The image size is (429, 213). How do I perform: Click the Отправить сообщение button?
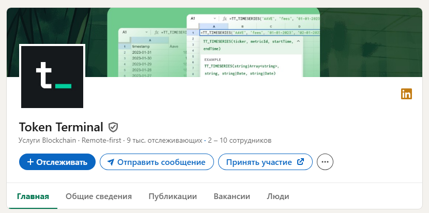click(157, 162)
